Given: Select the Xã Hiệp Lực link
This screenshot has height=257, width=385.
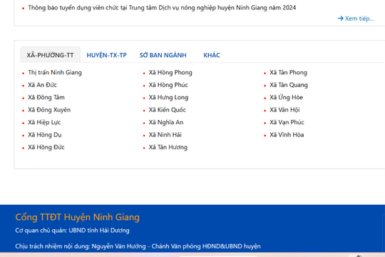Looking at the screenshot, I should pos(44,122).
